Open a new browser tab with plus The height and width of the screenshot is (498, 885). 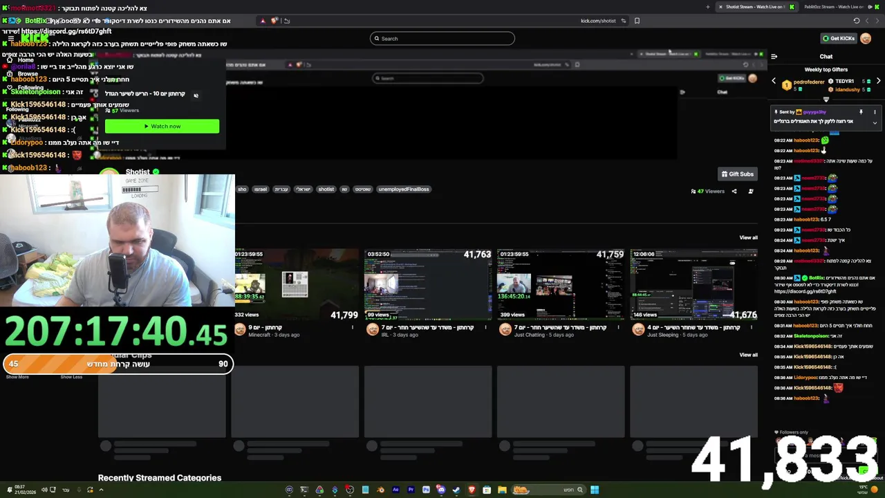point(707,7)
